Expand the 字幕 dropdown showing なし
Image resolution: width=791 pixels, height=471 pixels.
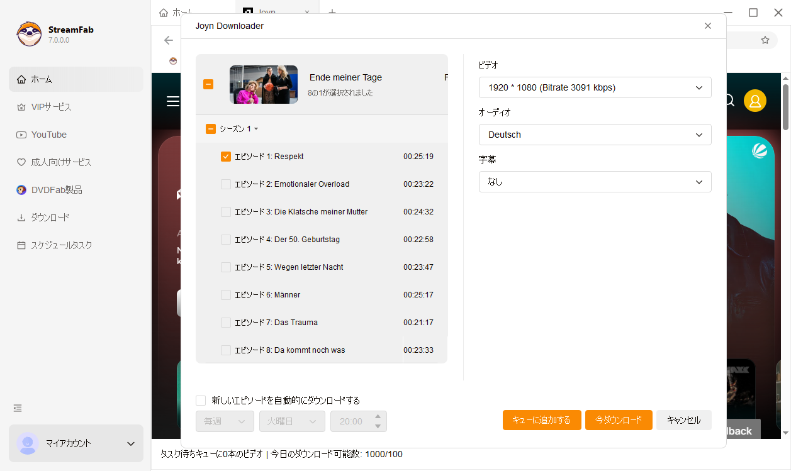click(595, 182)
